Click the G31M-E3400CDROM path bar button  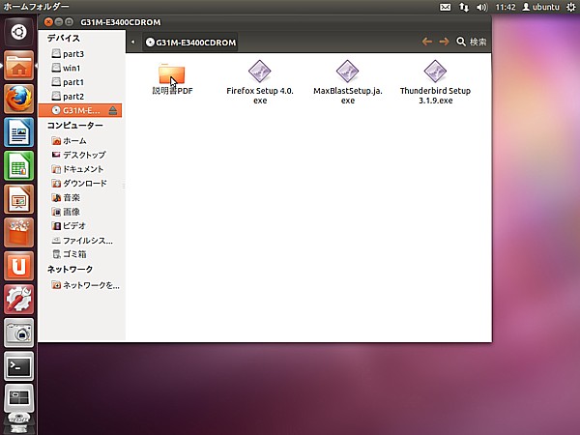190,43
